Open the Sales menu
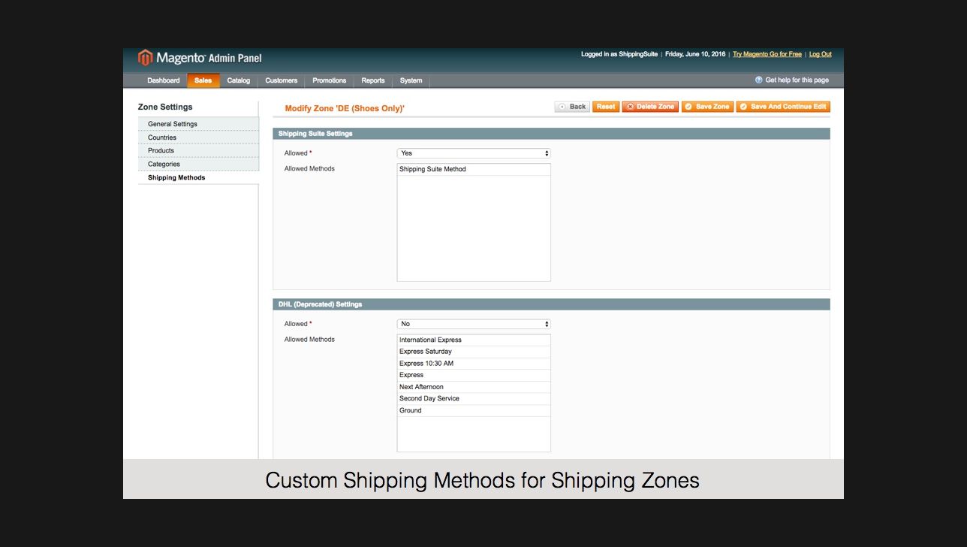Screen dimensions: 967x547 (203, 80)
